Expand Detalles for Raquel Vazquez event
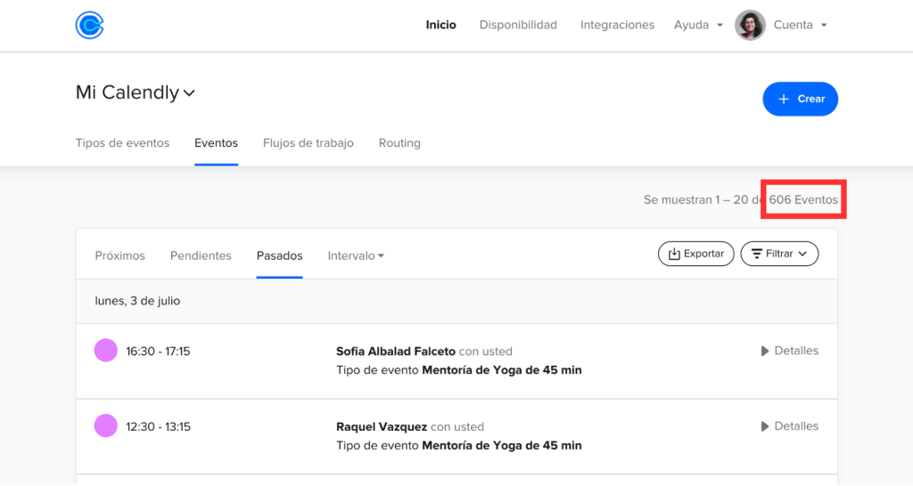This screenshot has width=913, height=486. (789, 426)
